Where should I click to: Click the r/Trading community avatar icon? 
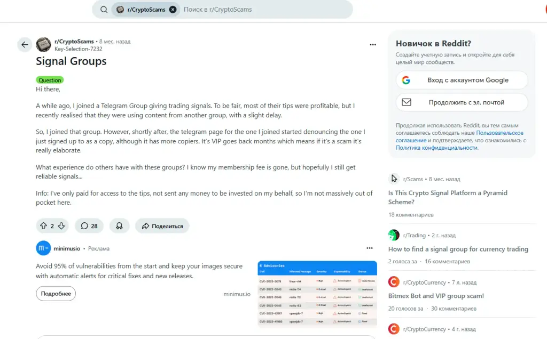pyautogui.click(x=394, y=235)
